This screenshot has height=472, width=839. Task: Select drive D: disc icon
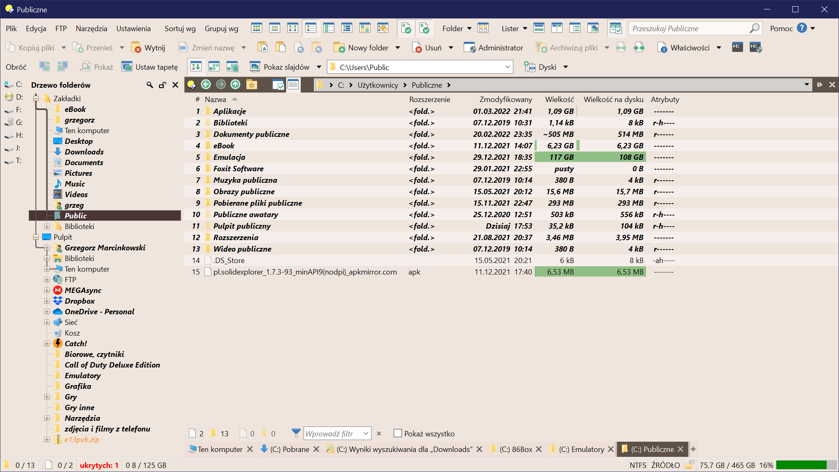(x=9, y=97)
